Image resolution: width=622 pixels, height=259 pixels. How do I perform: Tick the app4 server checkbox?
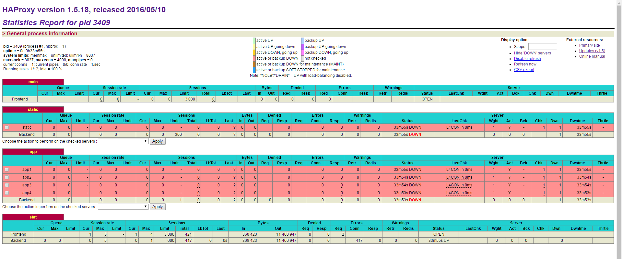click(x=7, y=193)
